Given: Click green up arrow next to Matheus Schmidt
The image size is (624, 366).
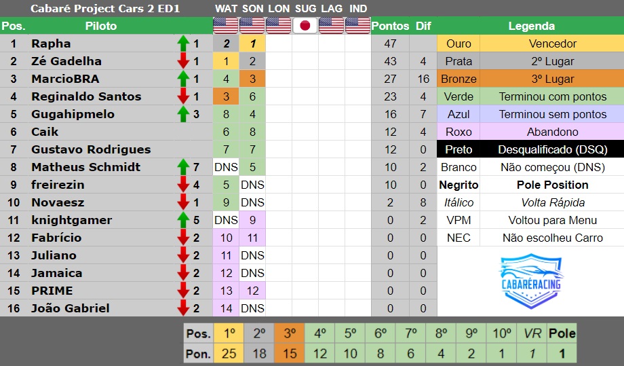Looking at the screenshot, I should [x=183, y=167].
